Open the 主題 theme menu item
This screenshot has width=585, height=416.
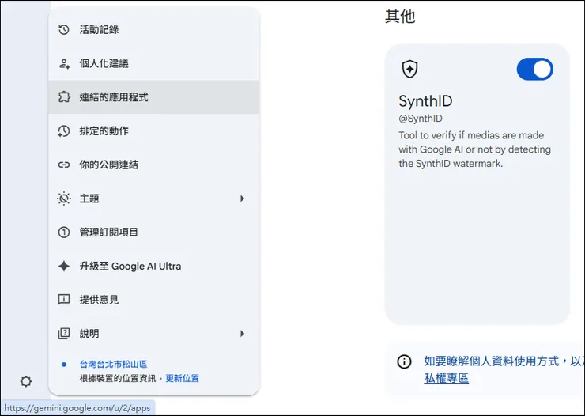click(89, 199)
